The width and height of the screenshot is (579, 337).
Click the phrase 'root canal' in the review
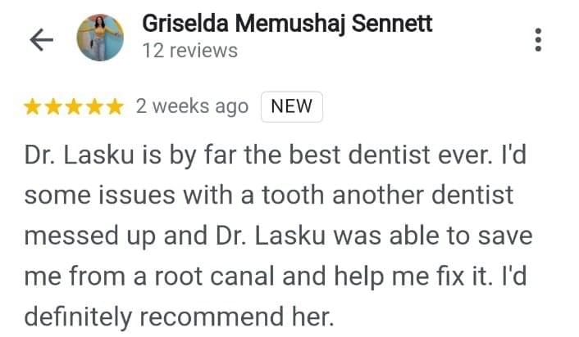214,276
